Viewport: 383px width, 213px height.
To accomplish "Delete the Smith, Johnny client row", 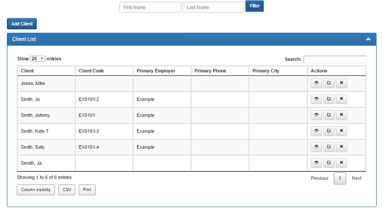I will 342,115.
